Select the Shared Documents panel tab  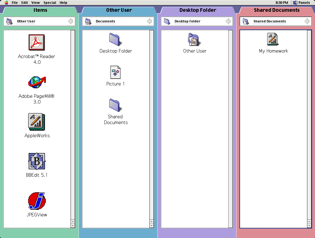coord(277,10)
